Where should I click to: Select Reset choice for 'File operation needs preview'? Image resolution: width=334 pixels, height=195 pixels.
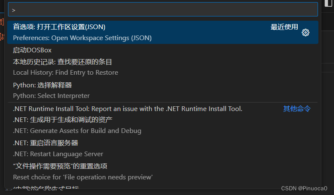[163, 172]
